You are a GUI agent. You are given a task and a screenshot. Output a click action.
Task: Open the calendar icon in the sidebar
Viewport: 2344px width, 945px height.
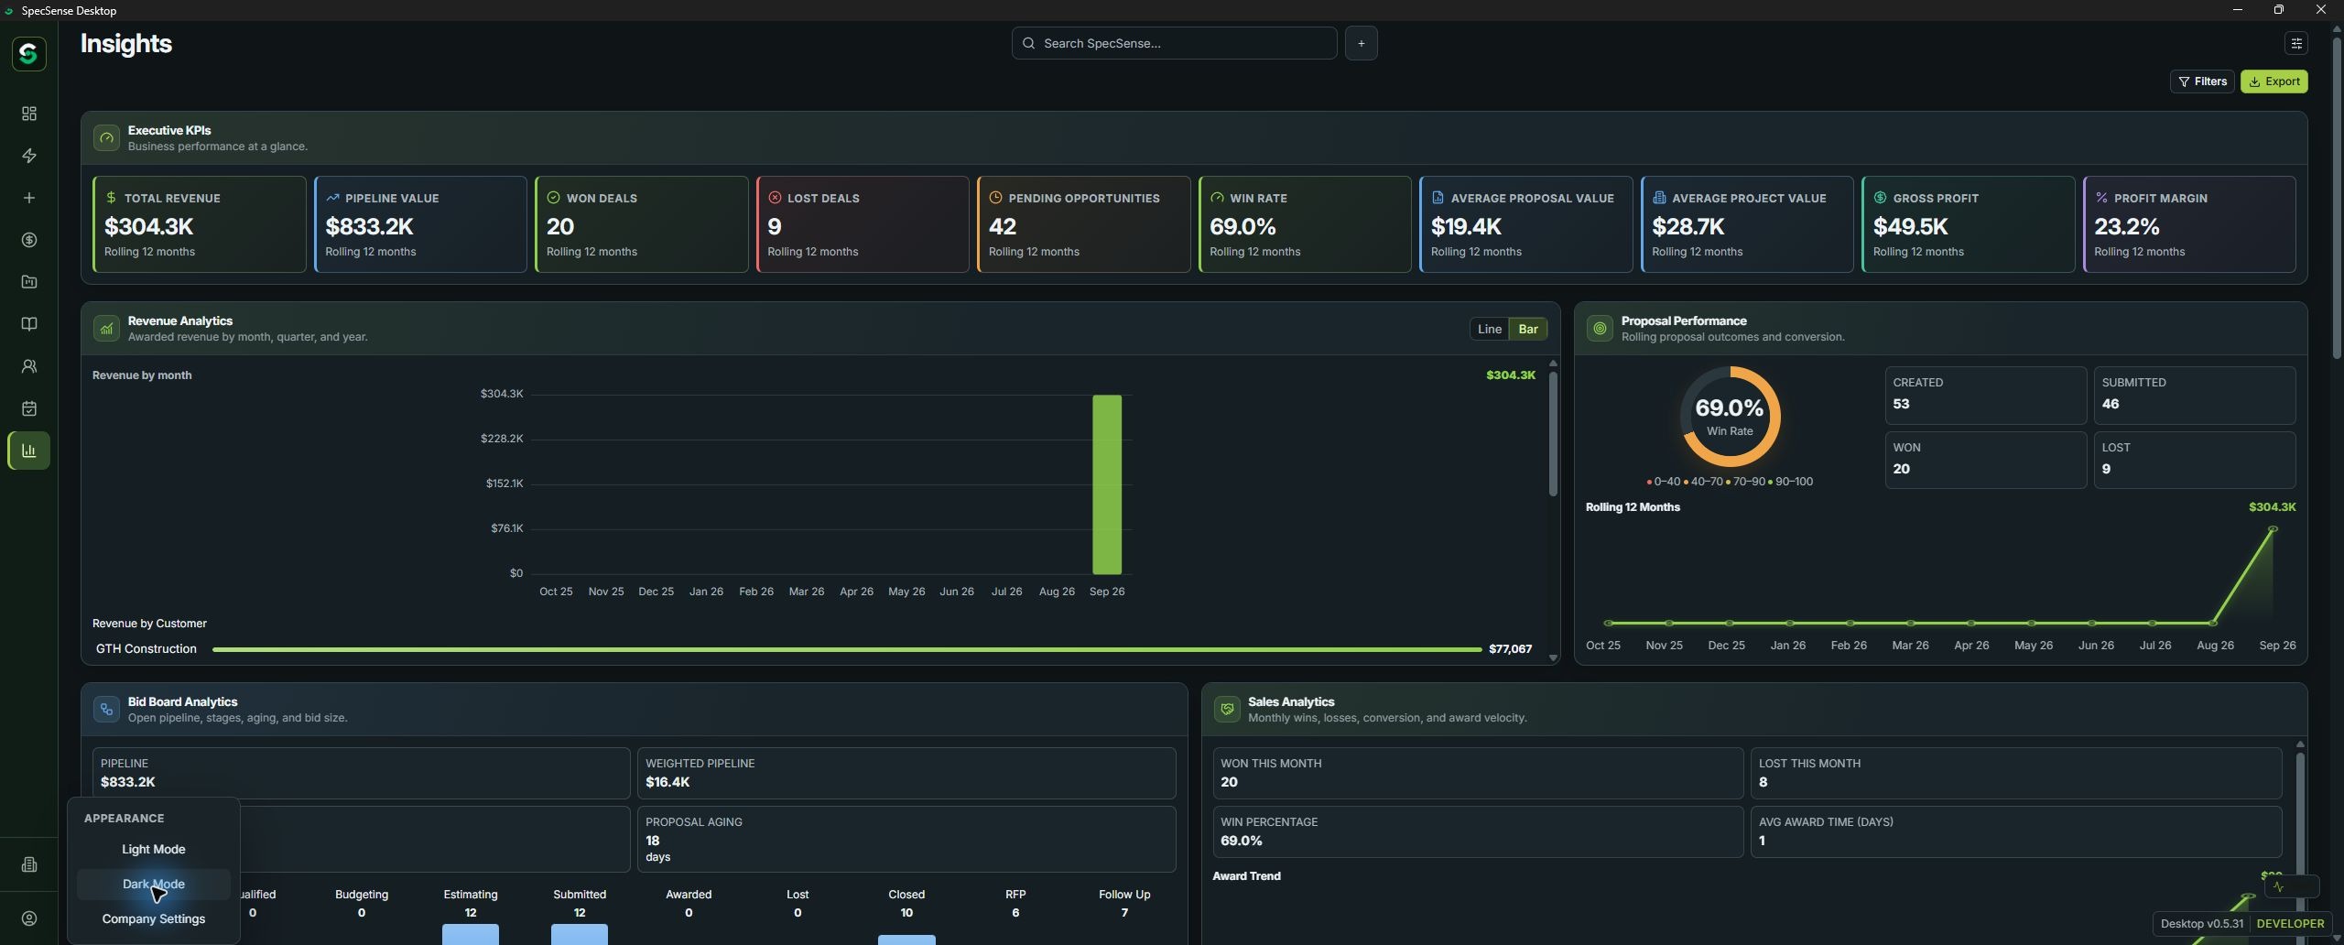[29, 408]
